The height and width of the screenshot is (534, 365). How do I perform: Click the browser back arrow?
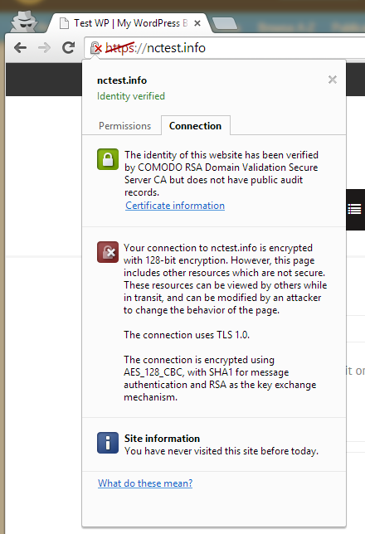21,48
